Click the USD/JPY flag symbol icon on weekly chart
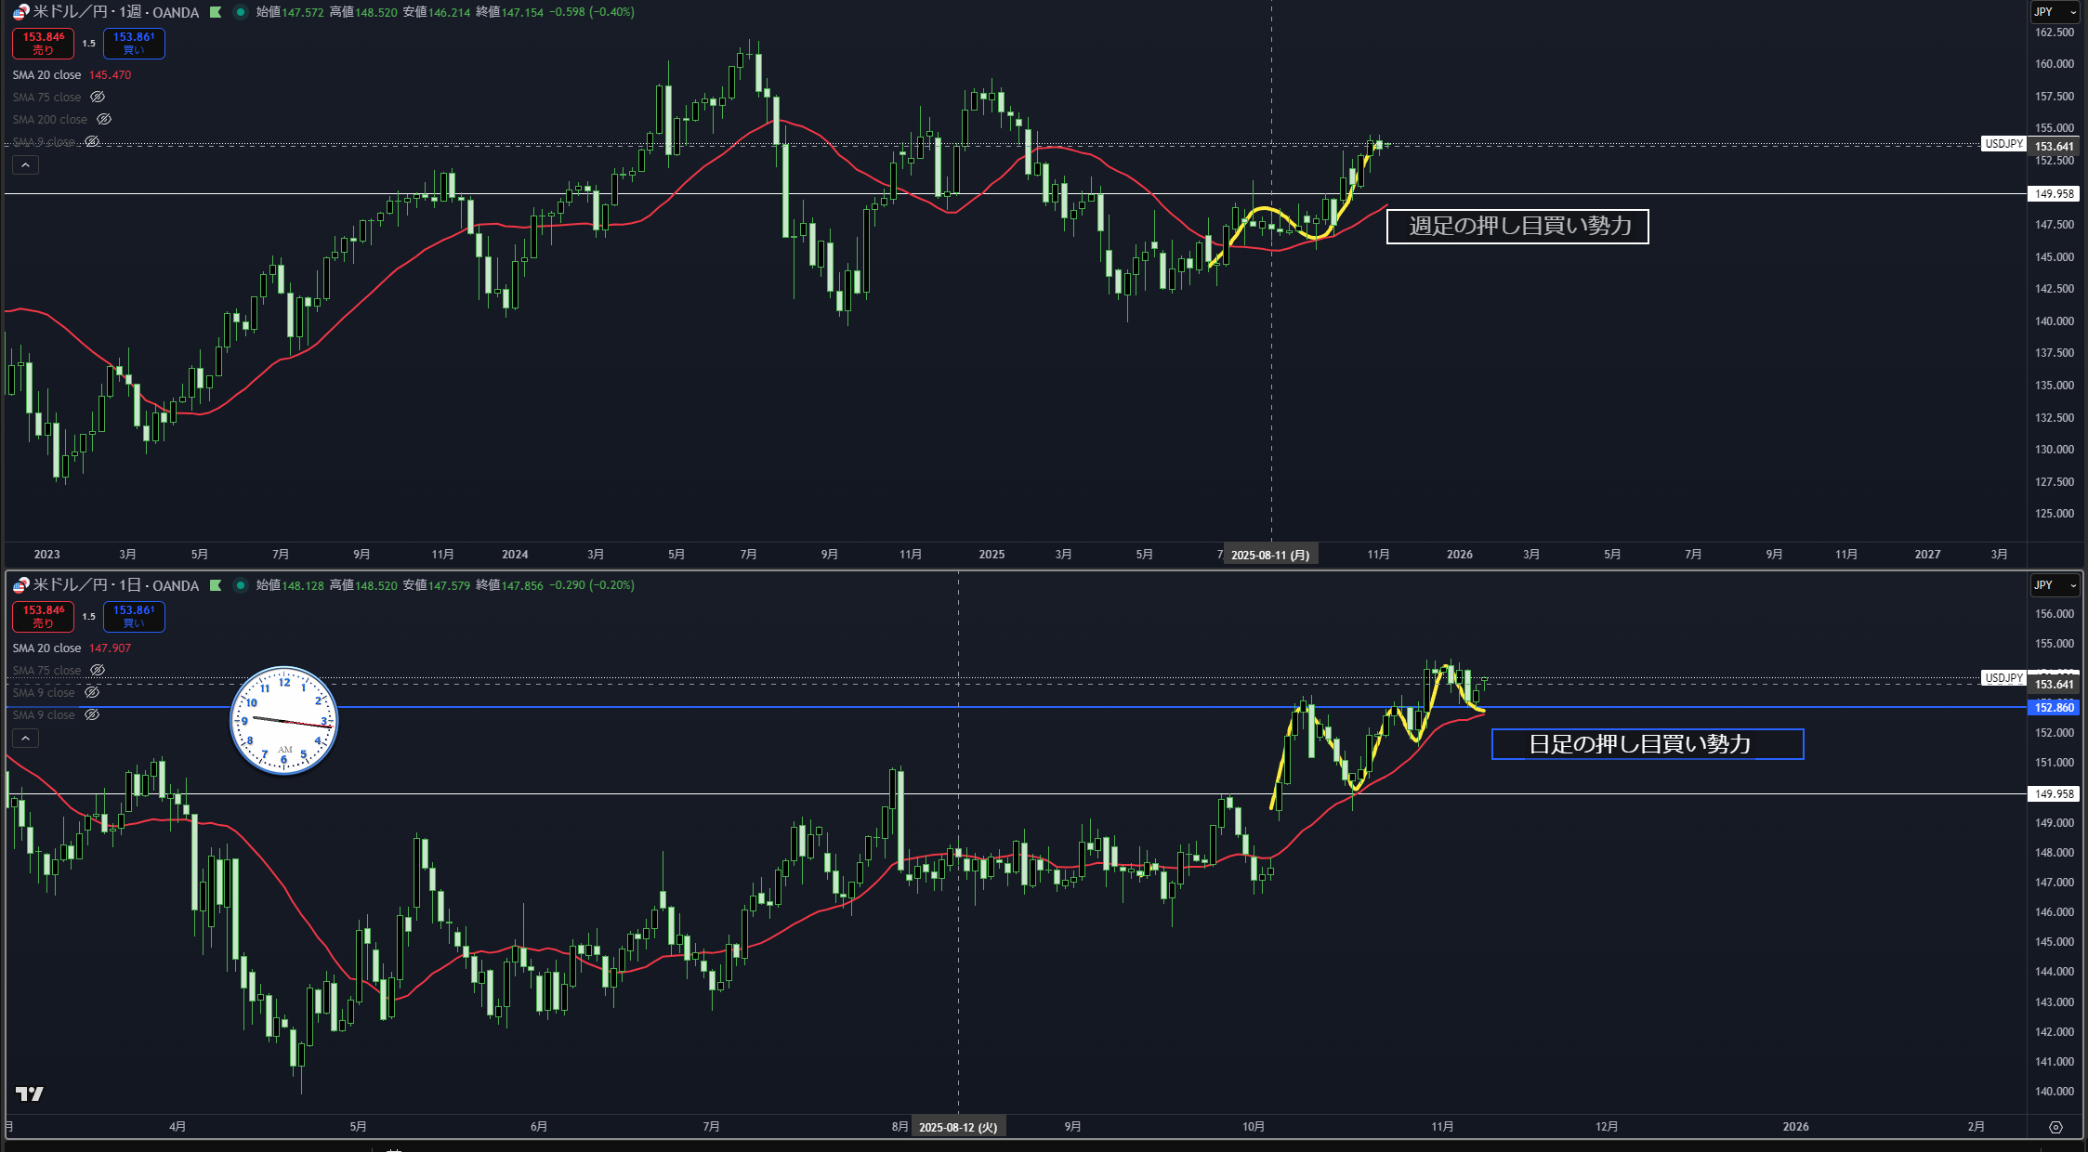This screenshot has height=1152, width=2088. (20, 12)
